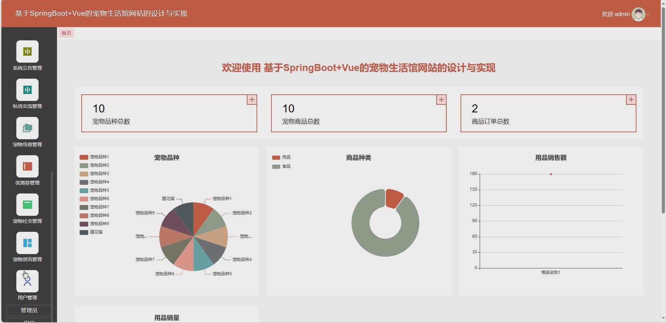Click the 私信交流管理 menu label
Screen dimensions: 666x323
coord(27,106)
